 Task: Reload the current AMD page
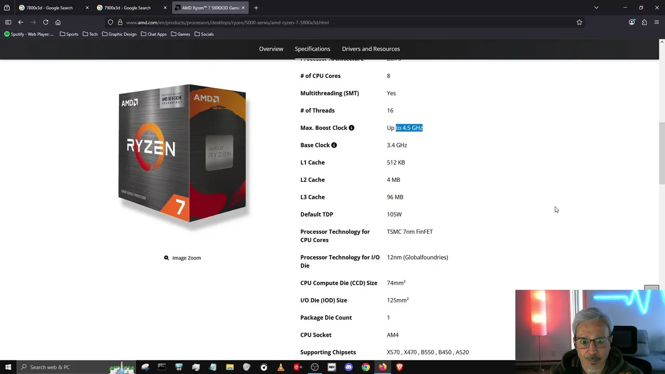[x=46, y=22]
